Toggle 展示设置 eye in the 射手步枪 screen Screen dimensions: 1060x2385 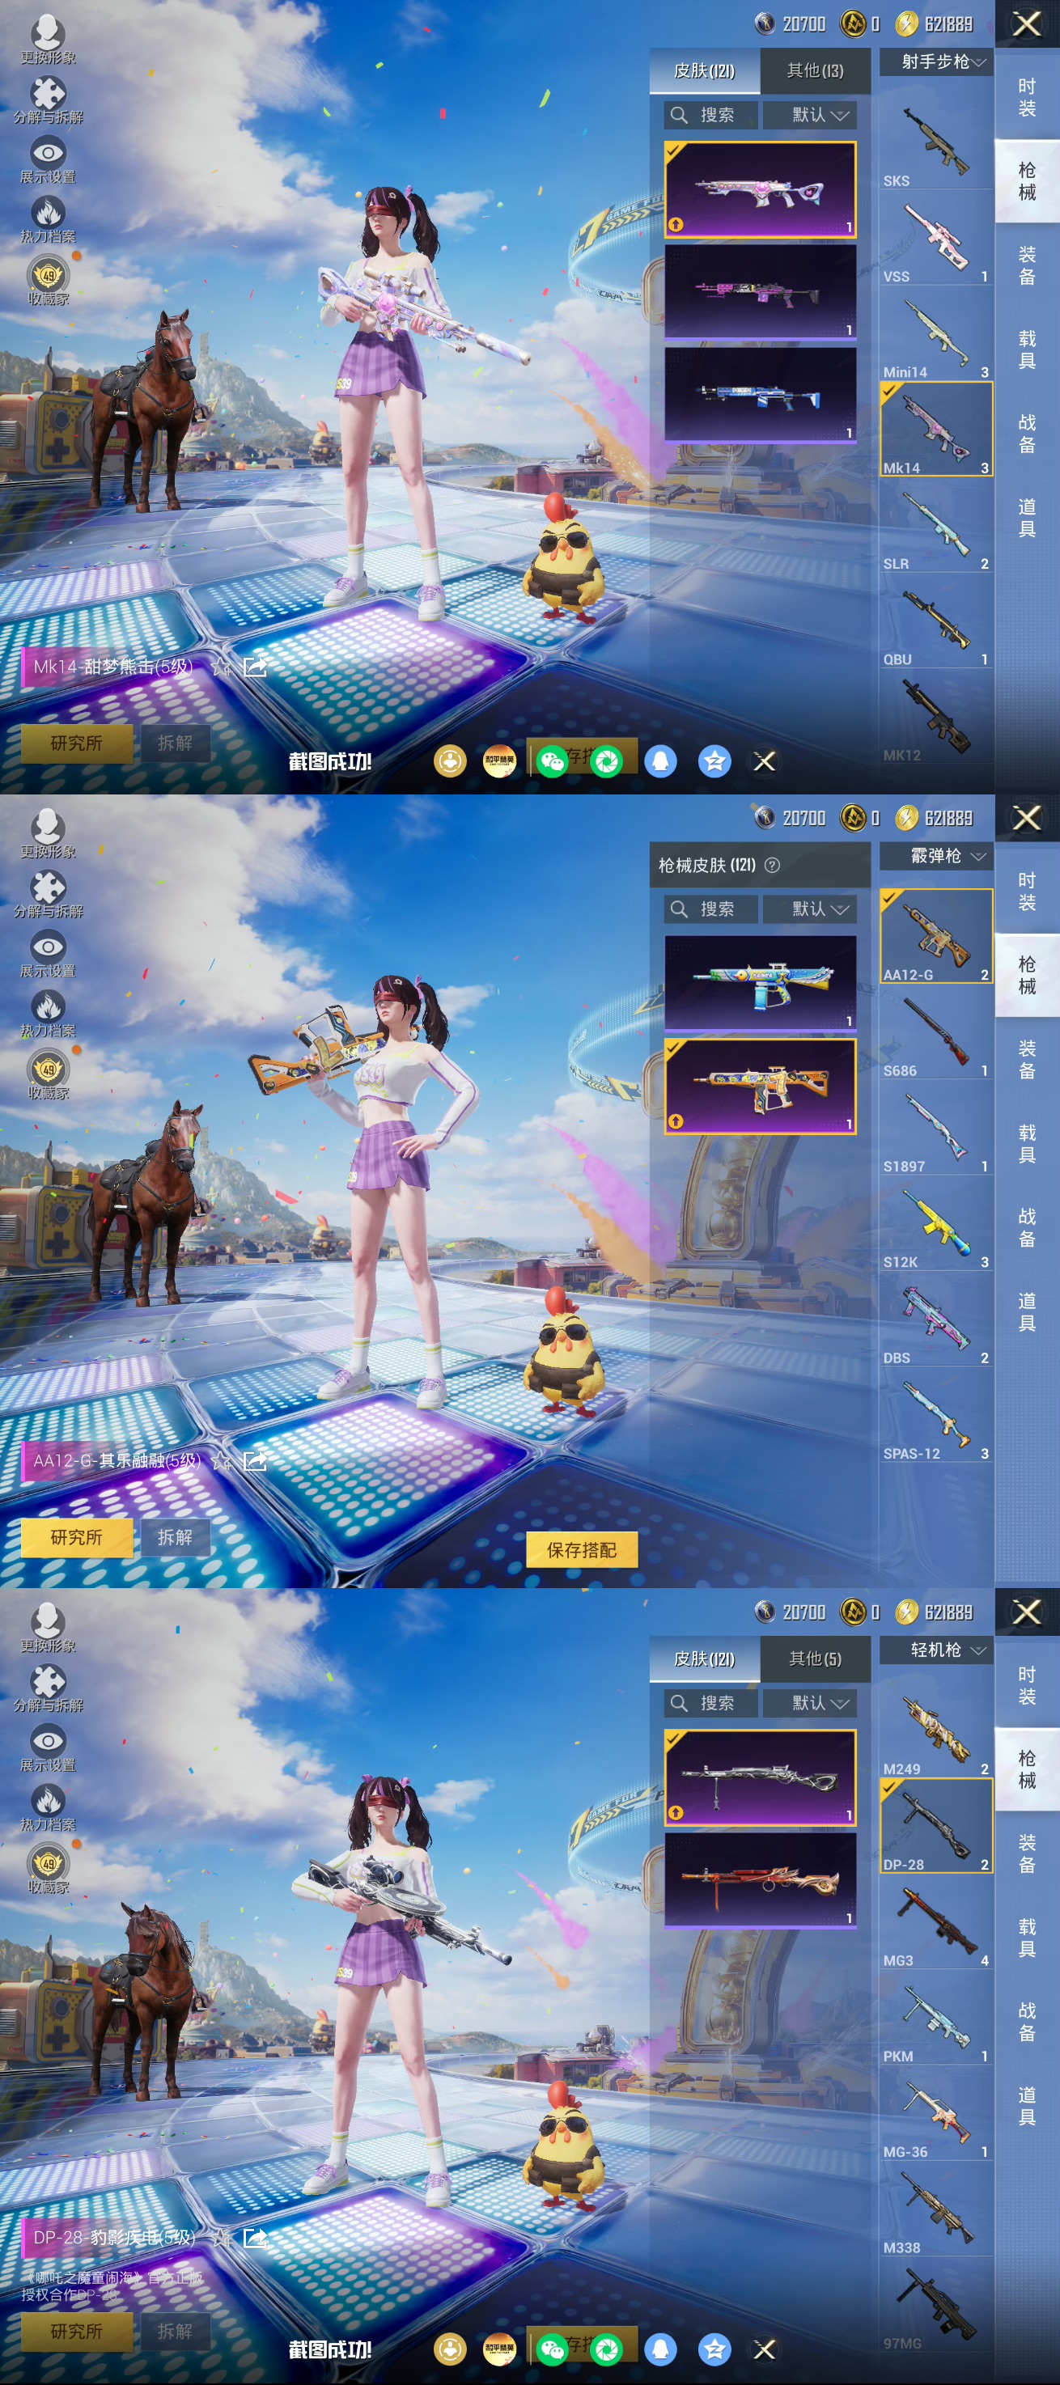48,159
